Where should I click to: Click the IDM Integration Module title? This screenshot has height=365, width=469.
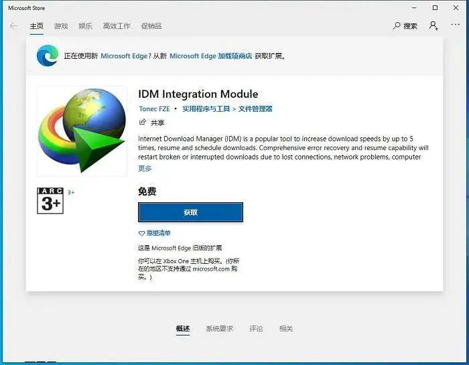(198, 94)
